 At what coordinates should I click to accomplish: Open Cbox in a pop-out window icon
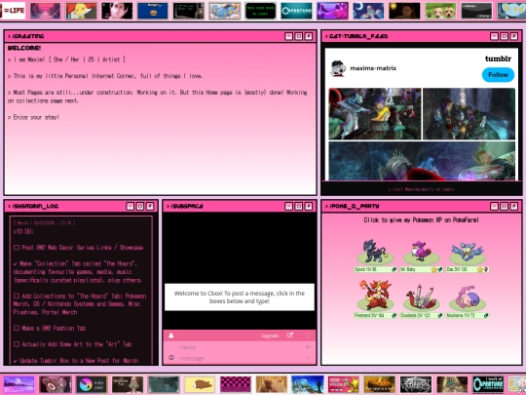[290, 336]
